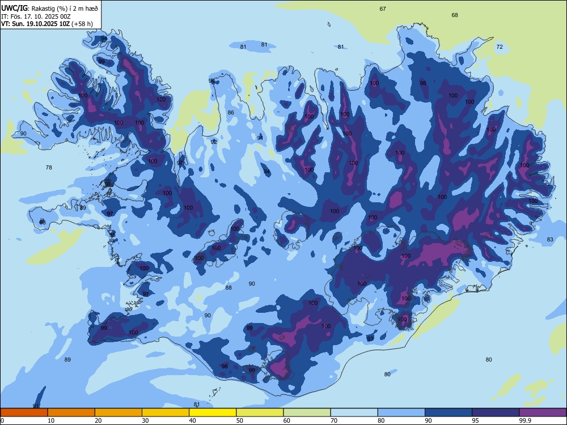Click the legend scale label '30'

[x=145, y=420]
